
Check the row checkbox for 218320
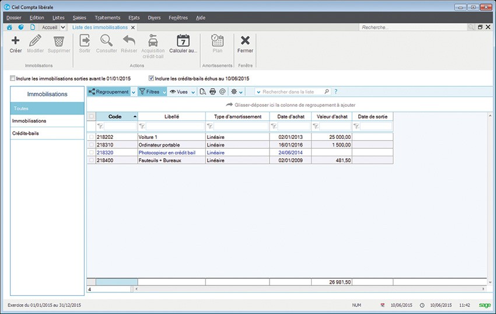point(92,152)
